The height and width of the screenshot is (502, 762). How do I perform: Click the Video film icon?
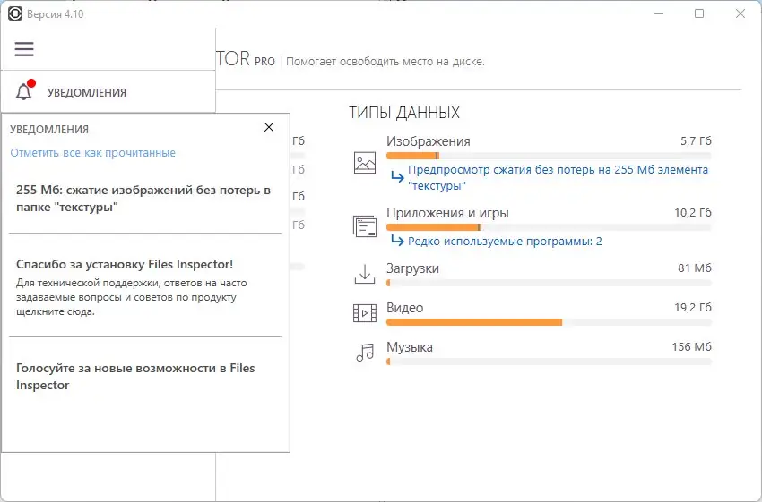pyautogui.click(x=364, y=312)
